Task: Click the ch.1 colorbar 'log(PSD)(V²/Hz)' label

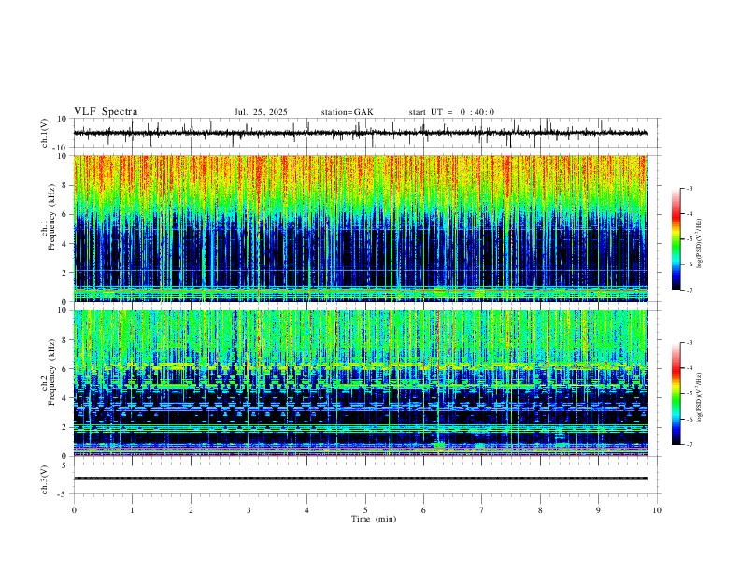Action: click(x=699, y=244)
